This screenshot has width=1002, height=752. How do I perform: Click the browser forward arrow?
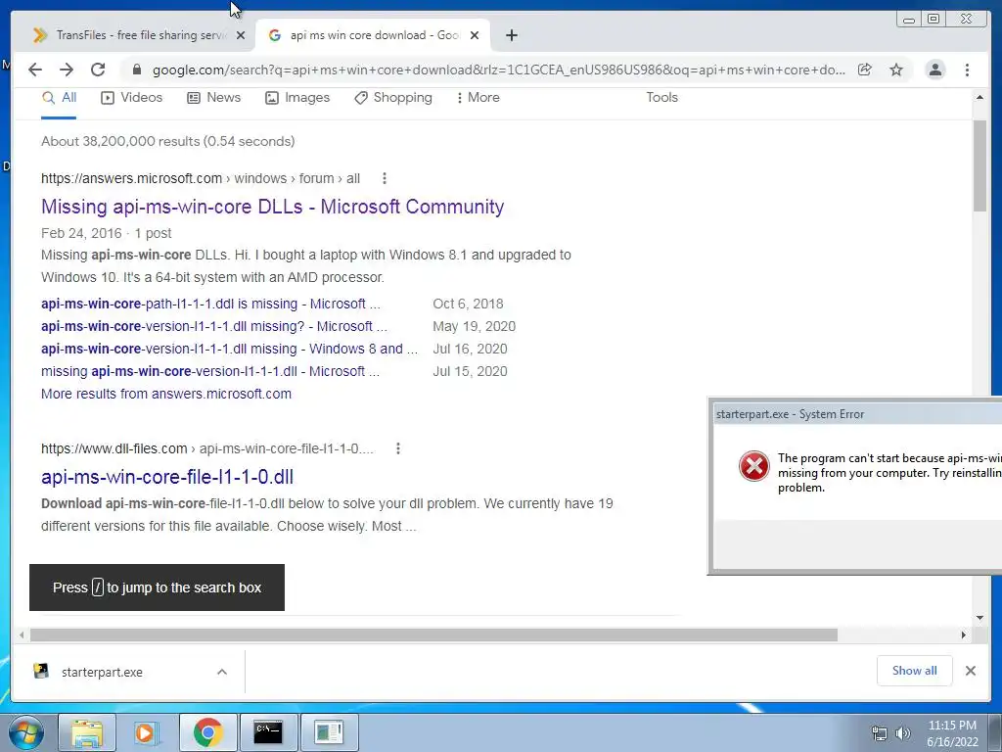(67, 70)
